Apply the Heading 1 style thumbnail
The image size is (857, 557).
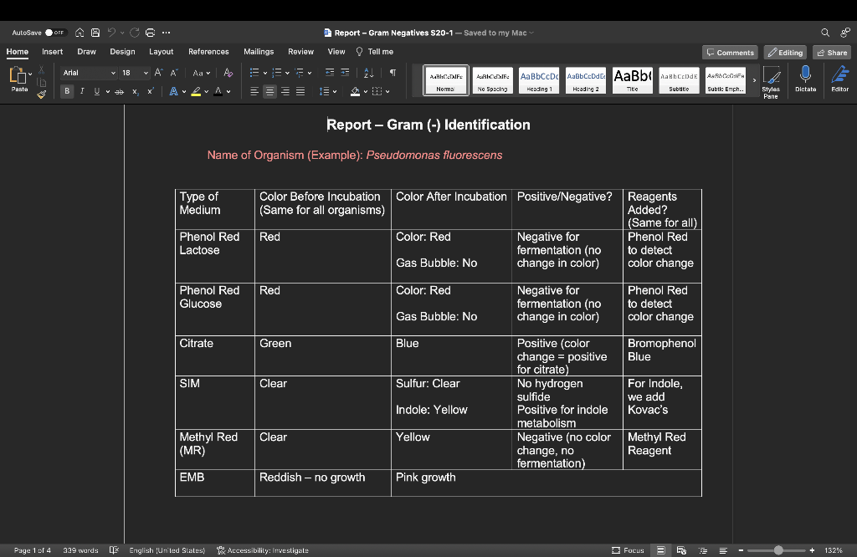click(x=537, y=80)
